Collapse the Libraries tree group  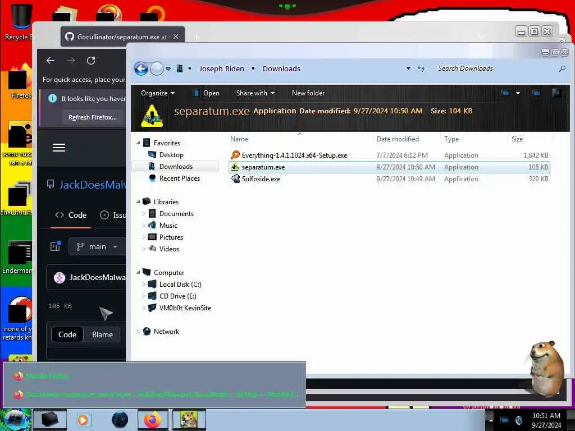[138, 202]
